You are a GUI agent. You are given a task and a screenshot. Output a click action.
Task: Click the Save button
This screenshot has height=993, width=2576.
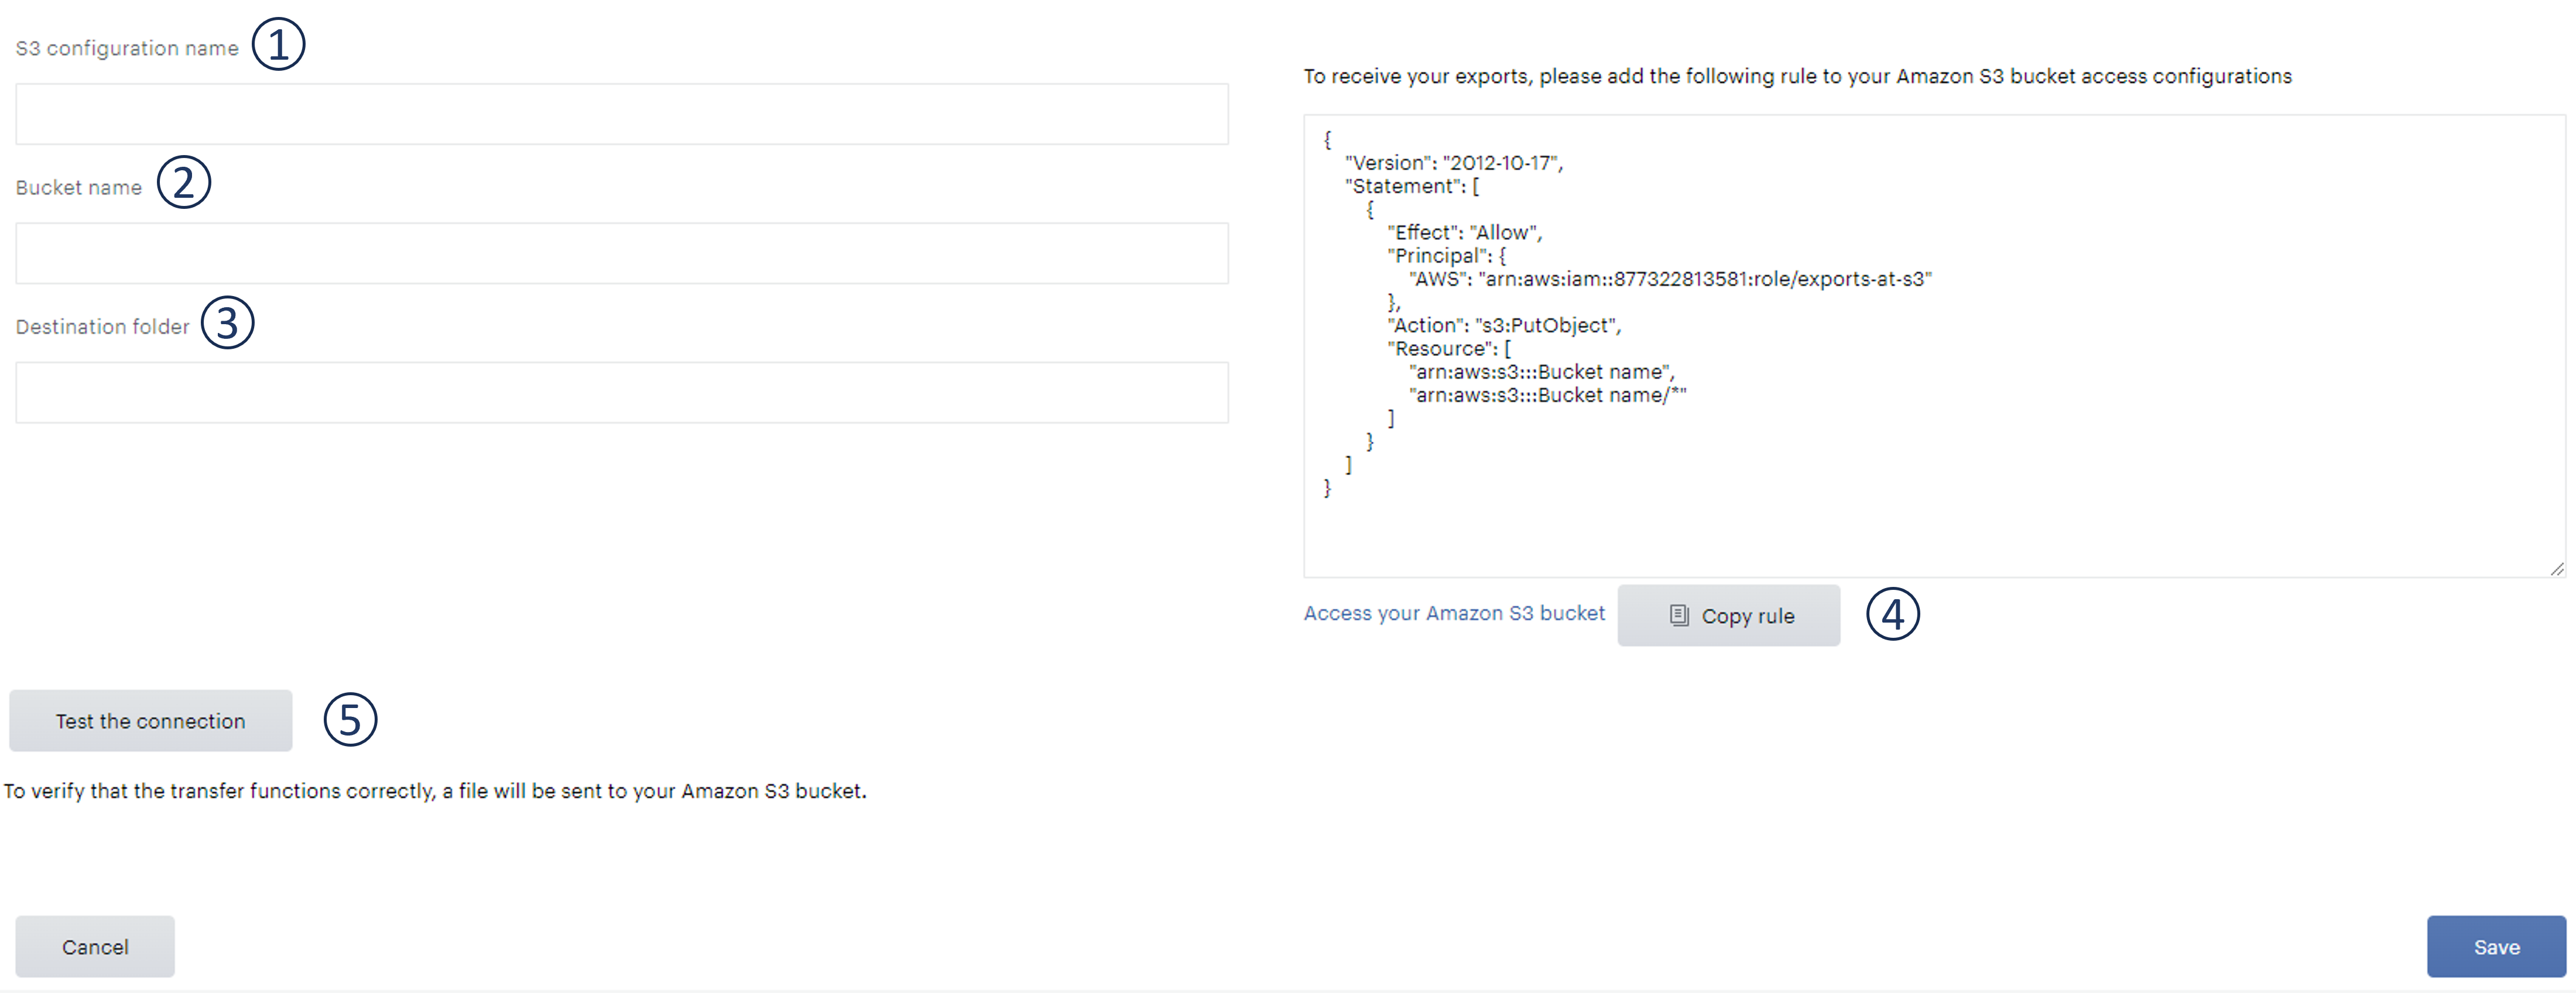click(2496, 946)
